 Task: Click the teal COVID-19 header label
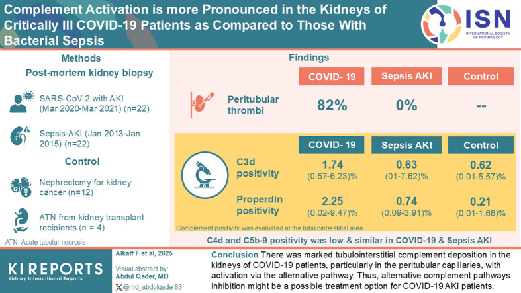click(331, 145)
